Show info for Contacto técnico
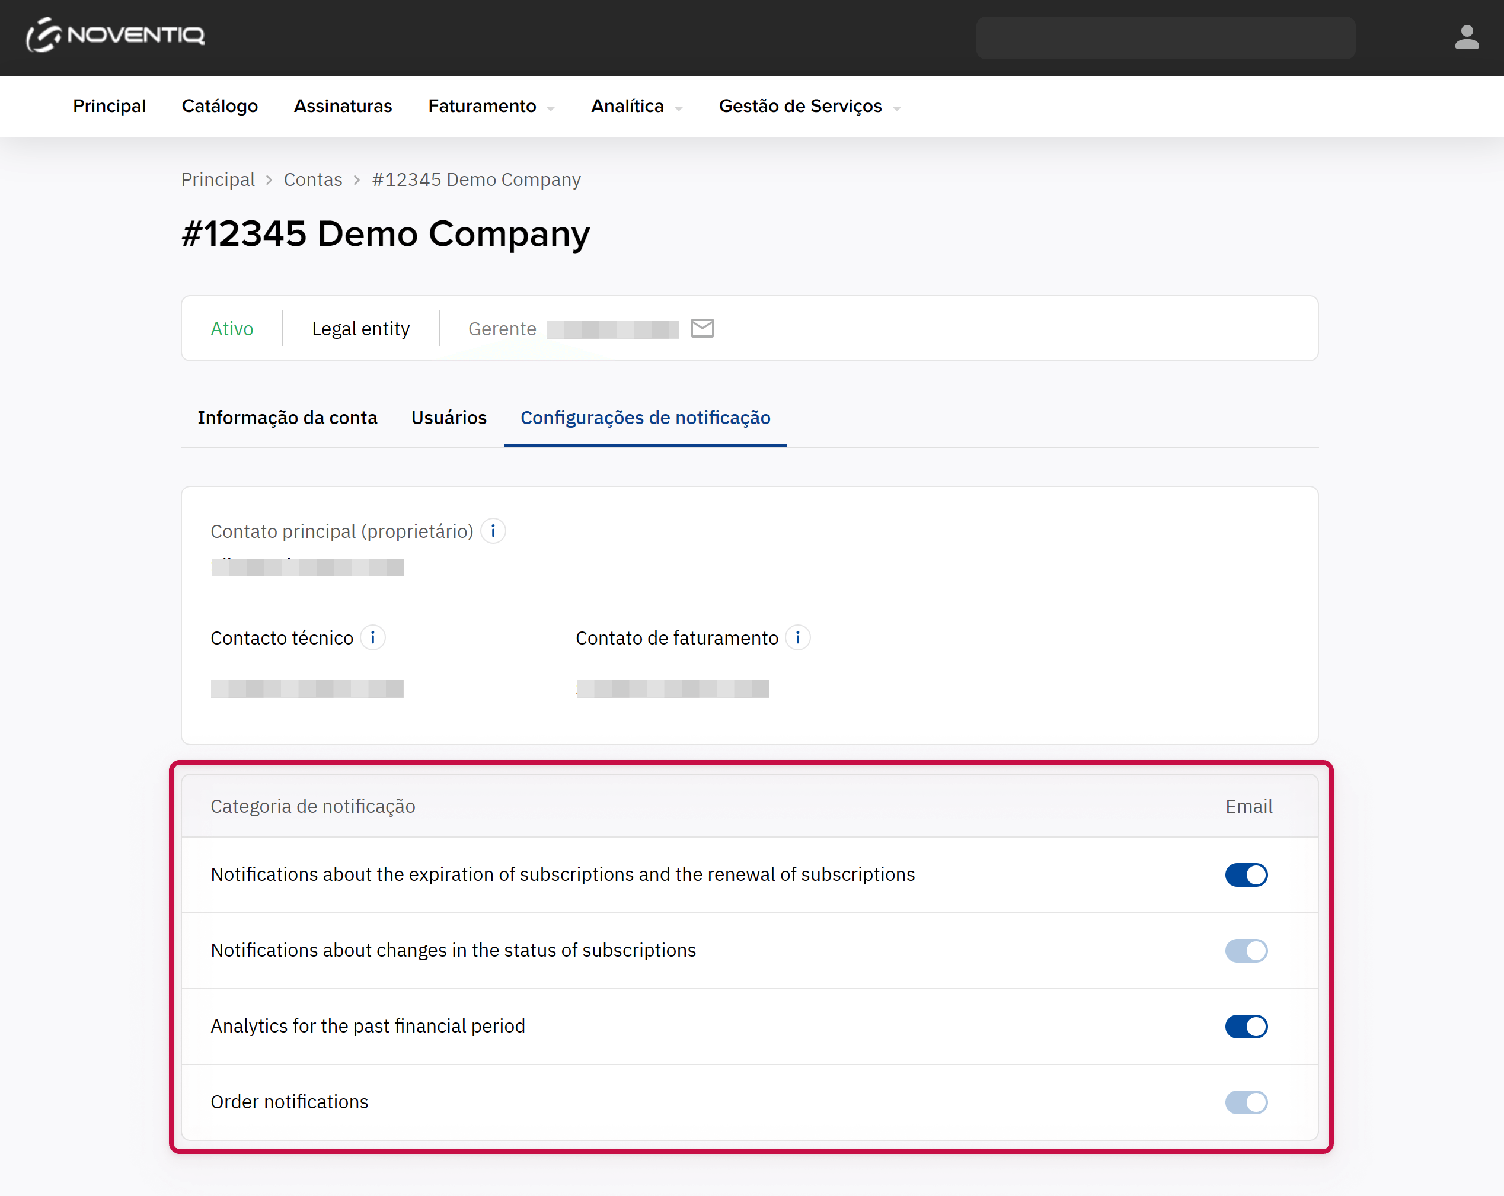Screen dimensions: 1504x1196 tap(372, 638)
